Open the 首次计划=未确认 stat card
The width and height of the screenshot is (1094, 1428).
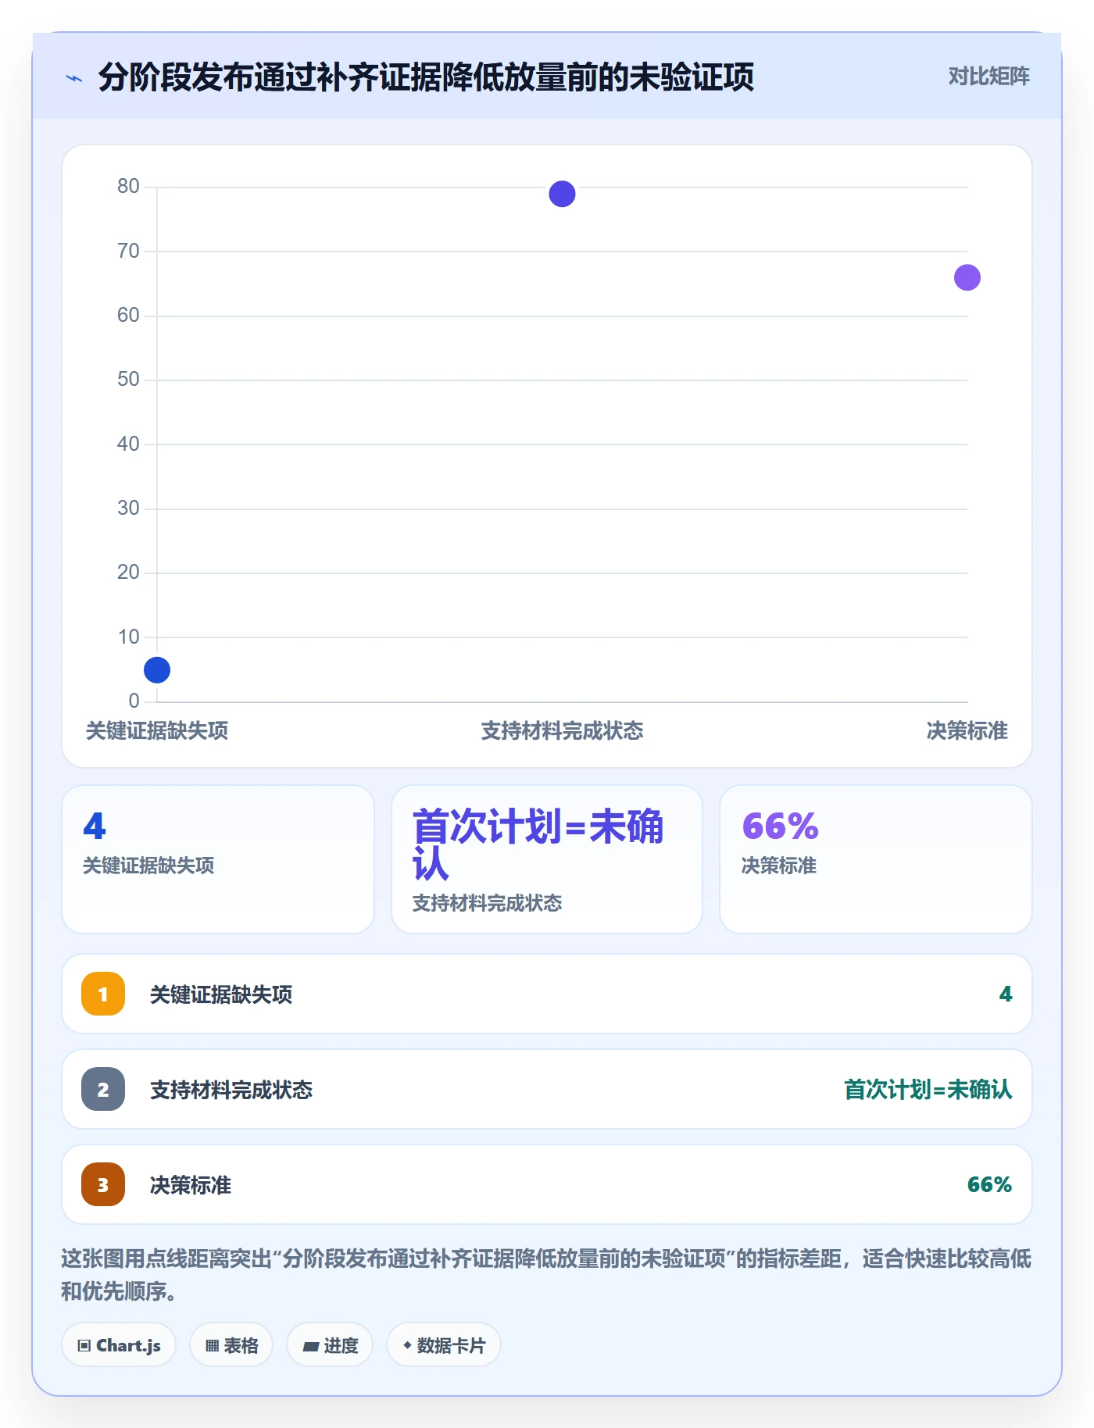[547, 859]
